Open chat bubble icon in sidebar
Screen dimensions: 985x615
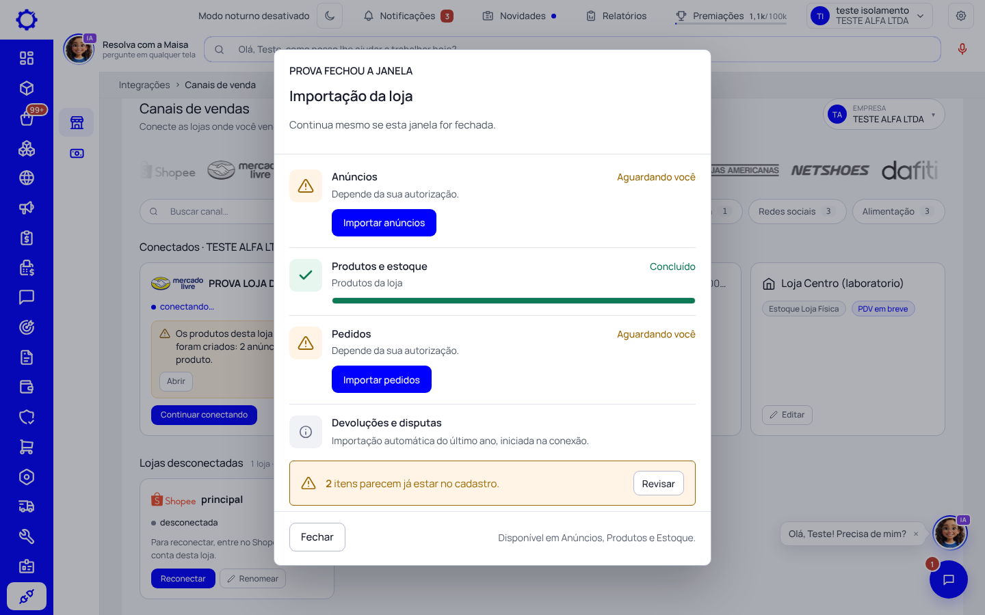pos(27,297)
